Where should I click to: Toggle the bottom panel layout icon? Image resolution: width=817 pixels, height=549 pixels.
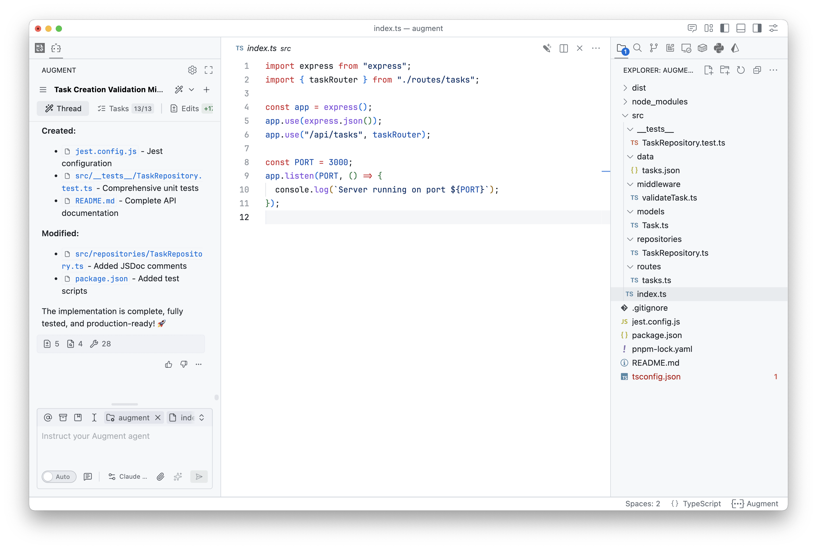(741, 28)
